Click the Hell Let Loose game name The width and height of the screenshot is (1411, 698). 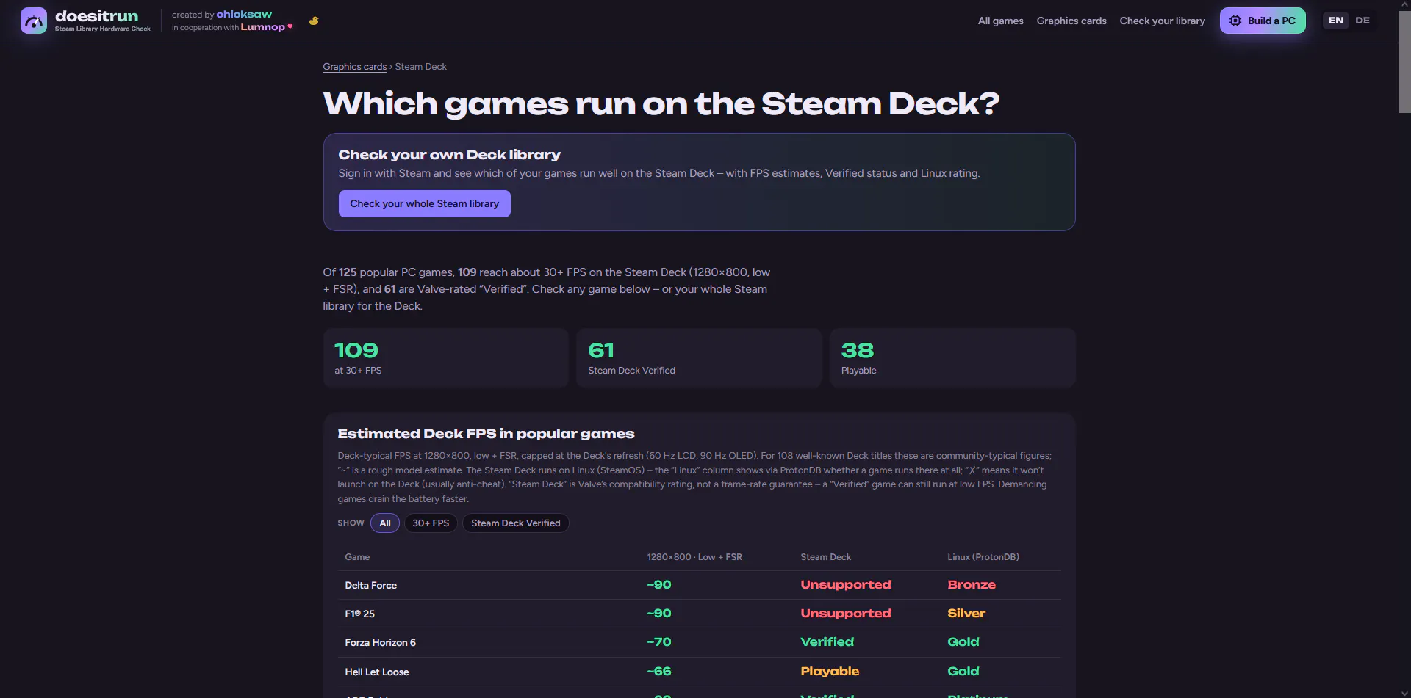point(377,672)
